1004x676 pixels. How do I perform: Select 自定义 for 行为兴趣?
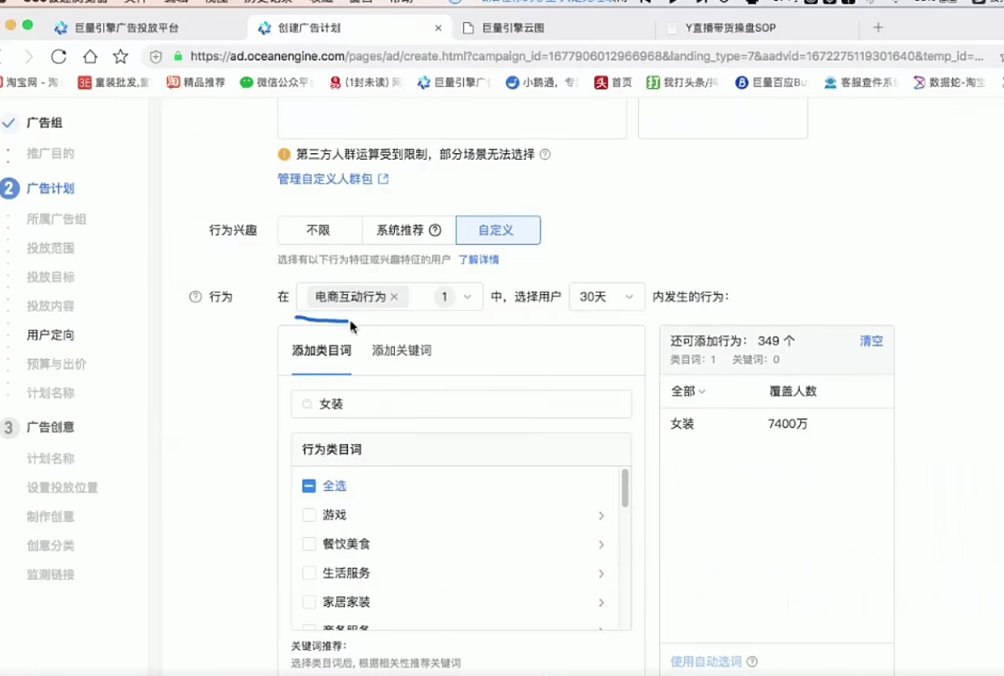(498, 231)
